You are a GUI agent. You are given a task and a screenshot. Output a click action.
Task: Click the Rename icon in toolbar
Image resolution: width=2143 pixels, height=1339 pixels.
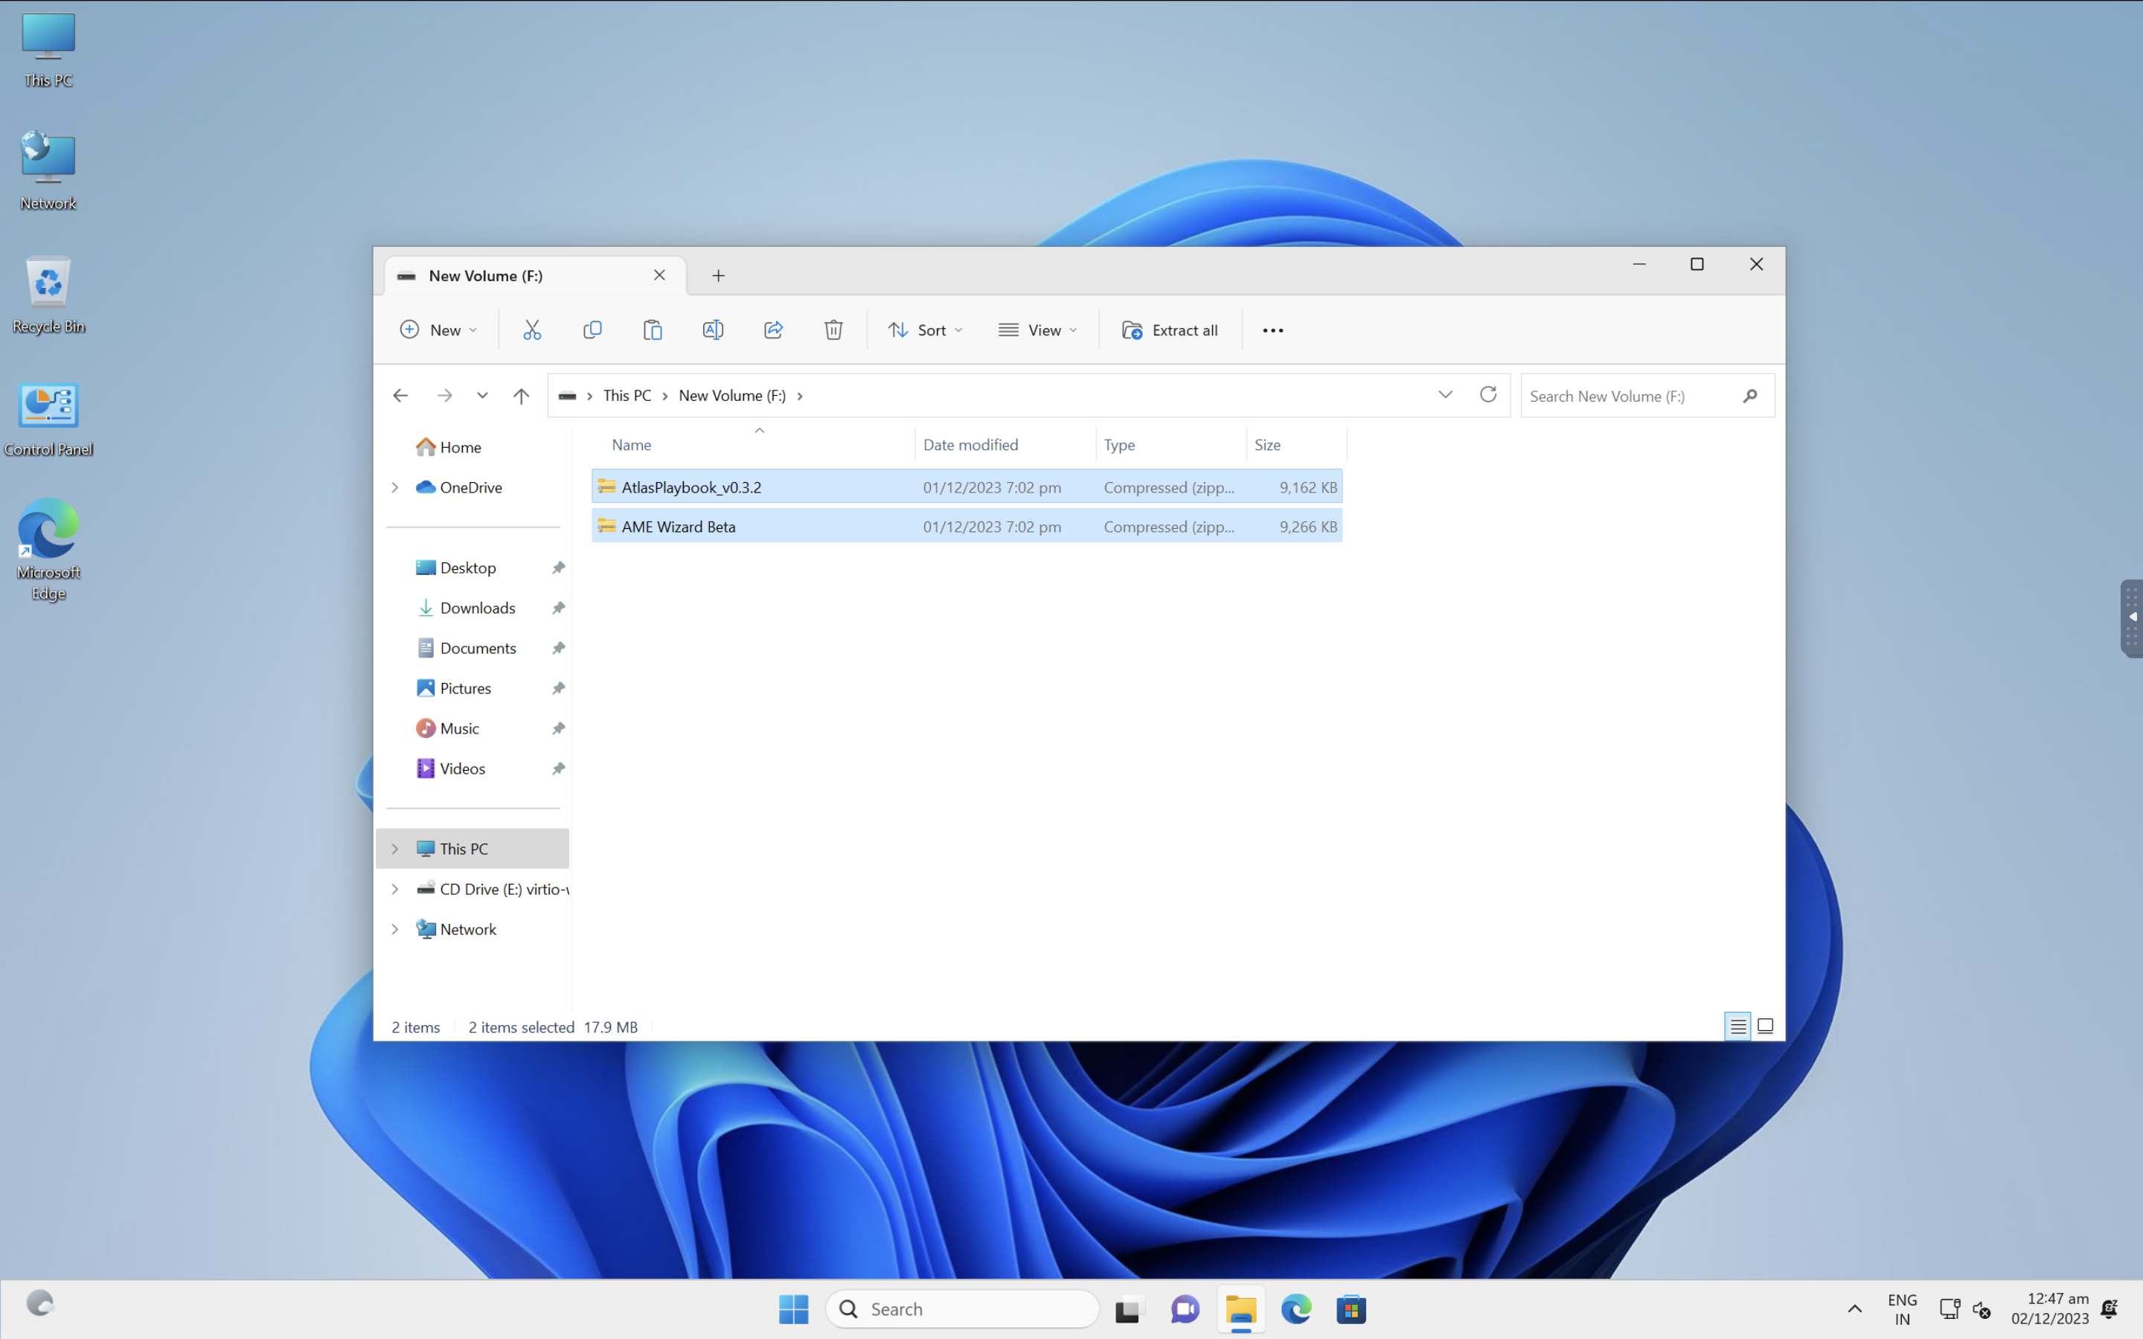coord(713,329)
